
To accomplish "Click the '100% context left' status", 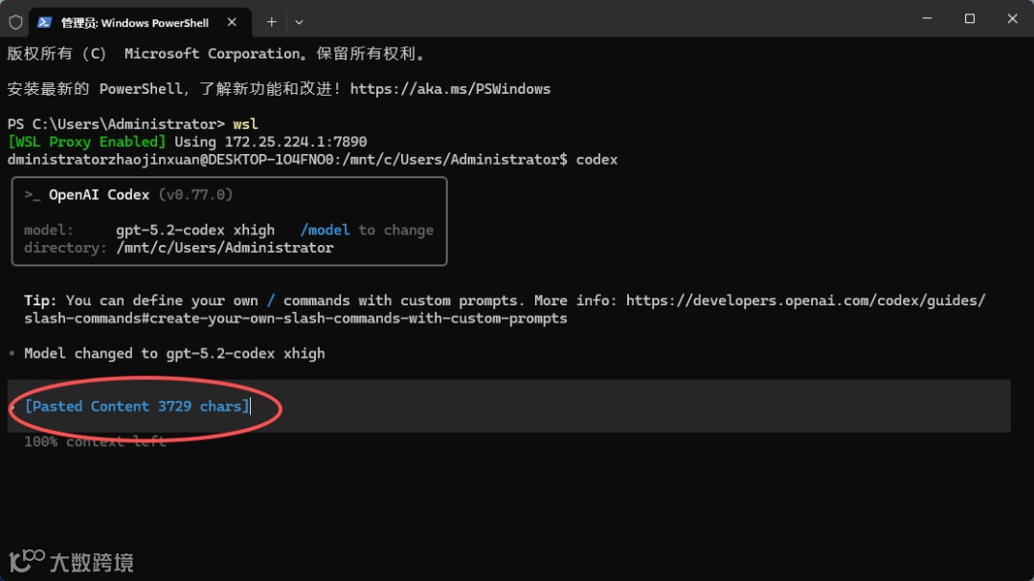I will point(95,442).
